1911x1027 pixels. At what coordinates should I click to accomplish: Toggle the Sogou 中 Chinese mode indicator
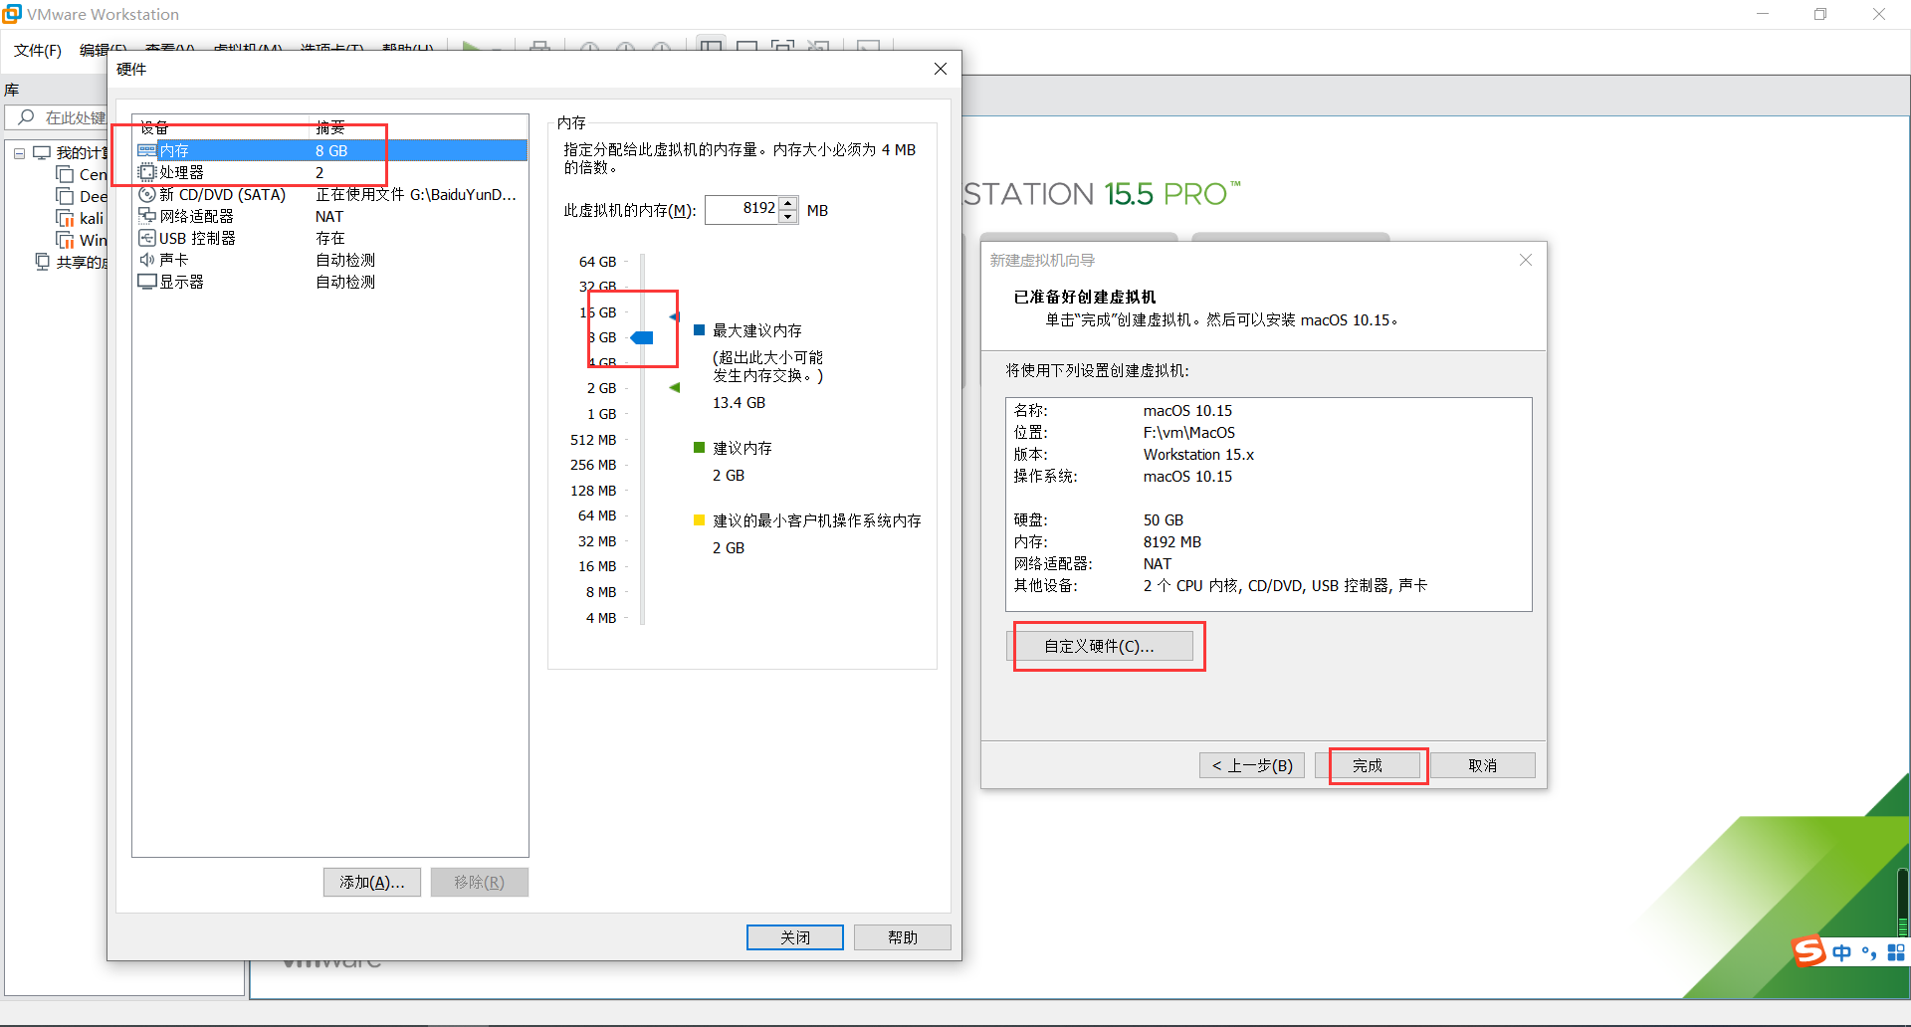click(1842, 952)
